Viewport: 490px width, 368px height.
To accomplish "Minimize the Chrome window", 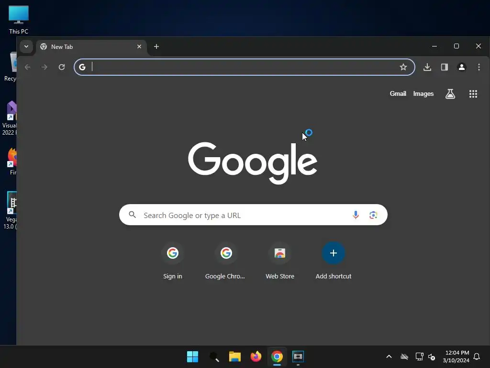I will point(434,46).
